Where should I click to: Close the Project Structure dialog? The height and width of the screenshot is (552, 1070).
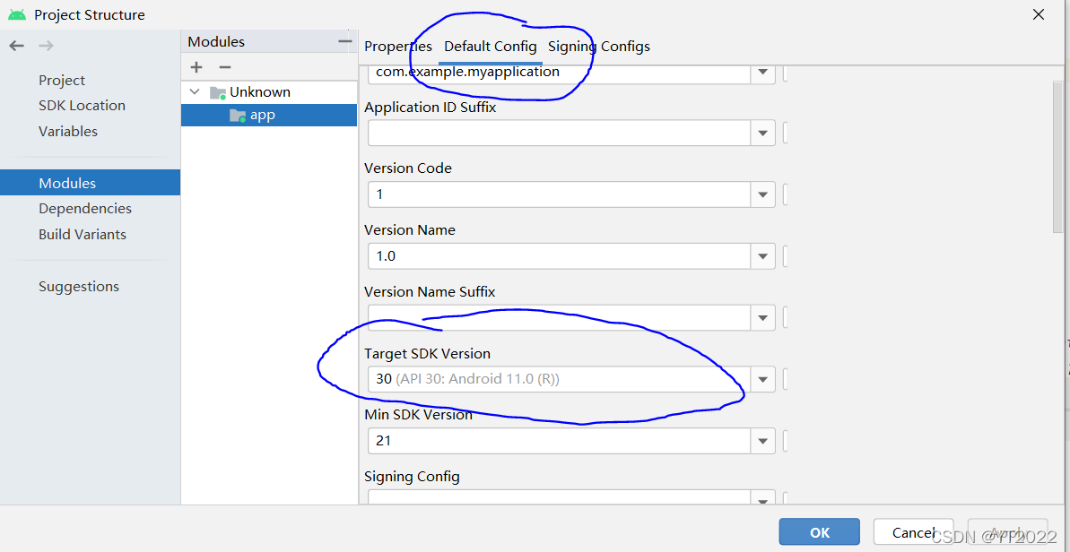pos(1038,14)
